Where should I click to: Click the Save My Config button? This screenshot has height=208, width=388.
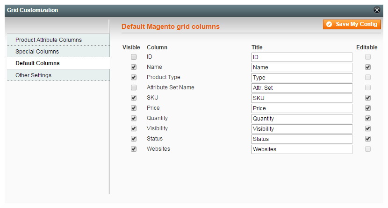coord(352,24)
